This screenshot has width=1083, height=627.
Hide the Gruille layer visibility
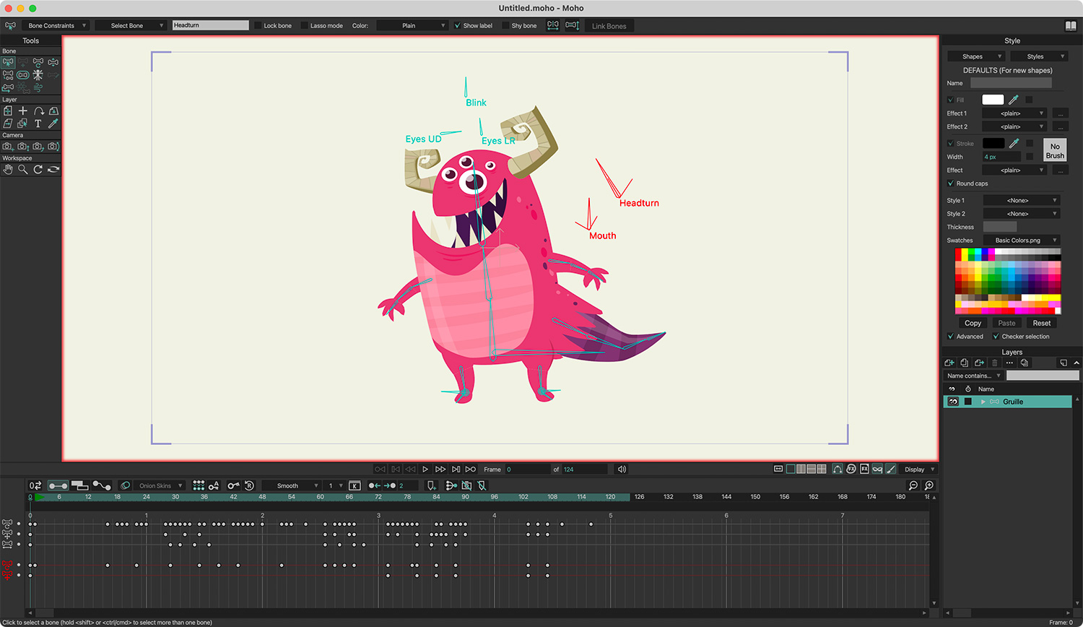(x=953, y=402)
